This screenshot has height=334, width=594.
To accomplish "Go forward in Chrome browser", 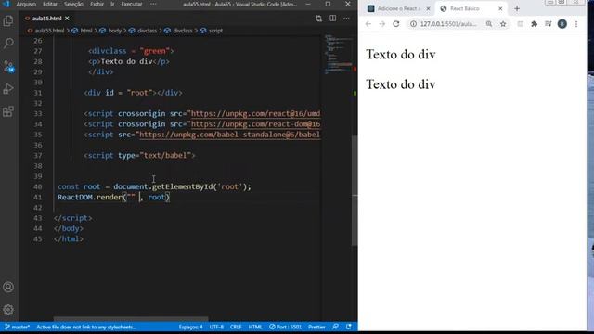I will [381, 24].
